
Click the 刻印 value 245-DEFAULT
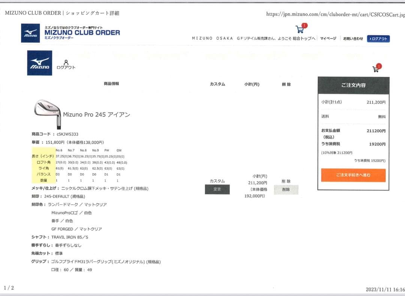(x=57, y=196)
